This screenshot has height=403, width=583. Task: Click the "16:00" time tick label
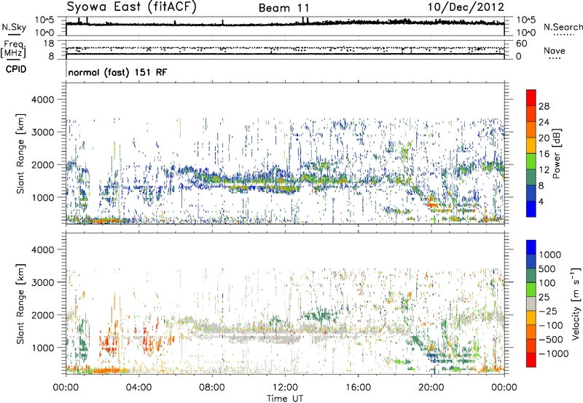click(x=358, y=388)
